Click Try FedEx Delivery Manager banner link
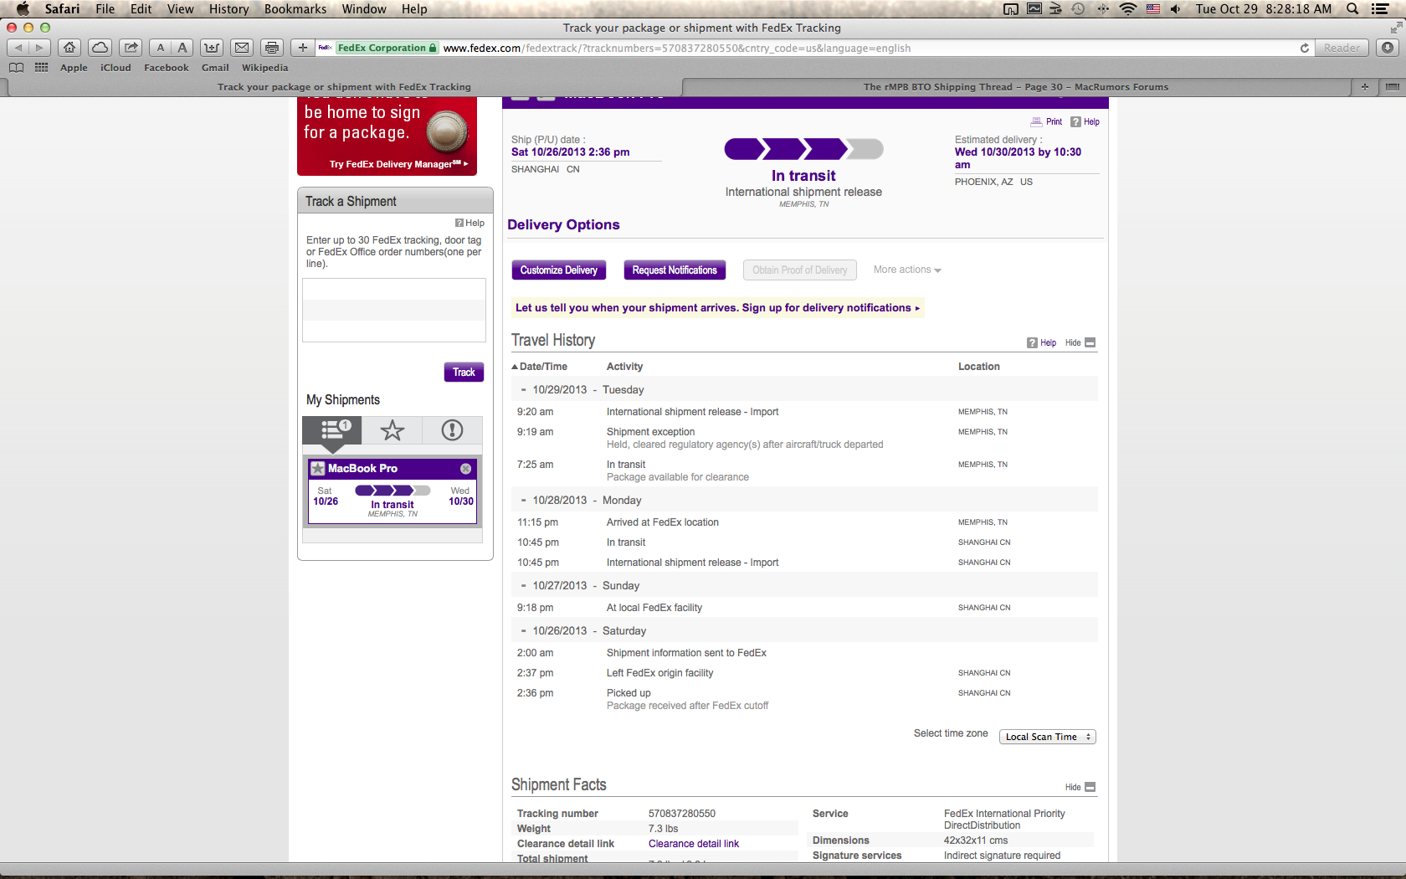This screenshot has width=1406, height=879. pyautogui.click(x=398, y=164)
